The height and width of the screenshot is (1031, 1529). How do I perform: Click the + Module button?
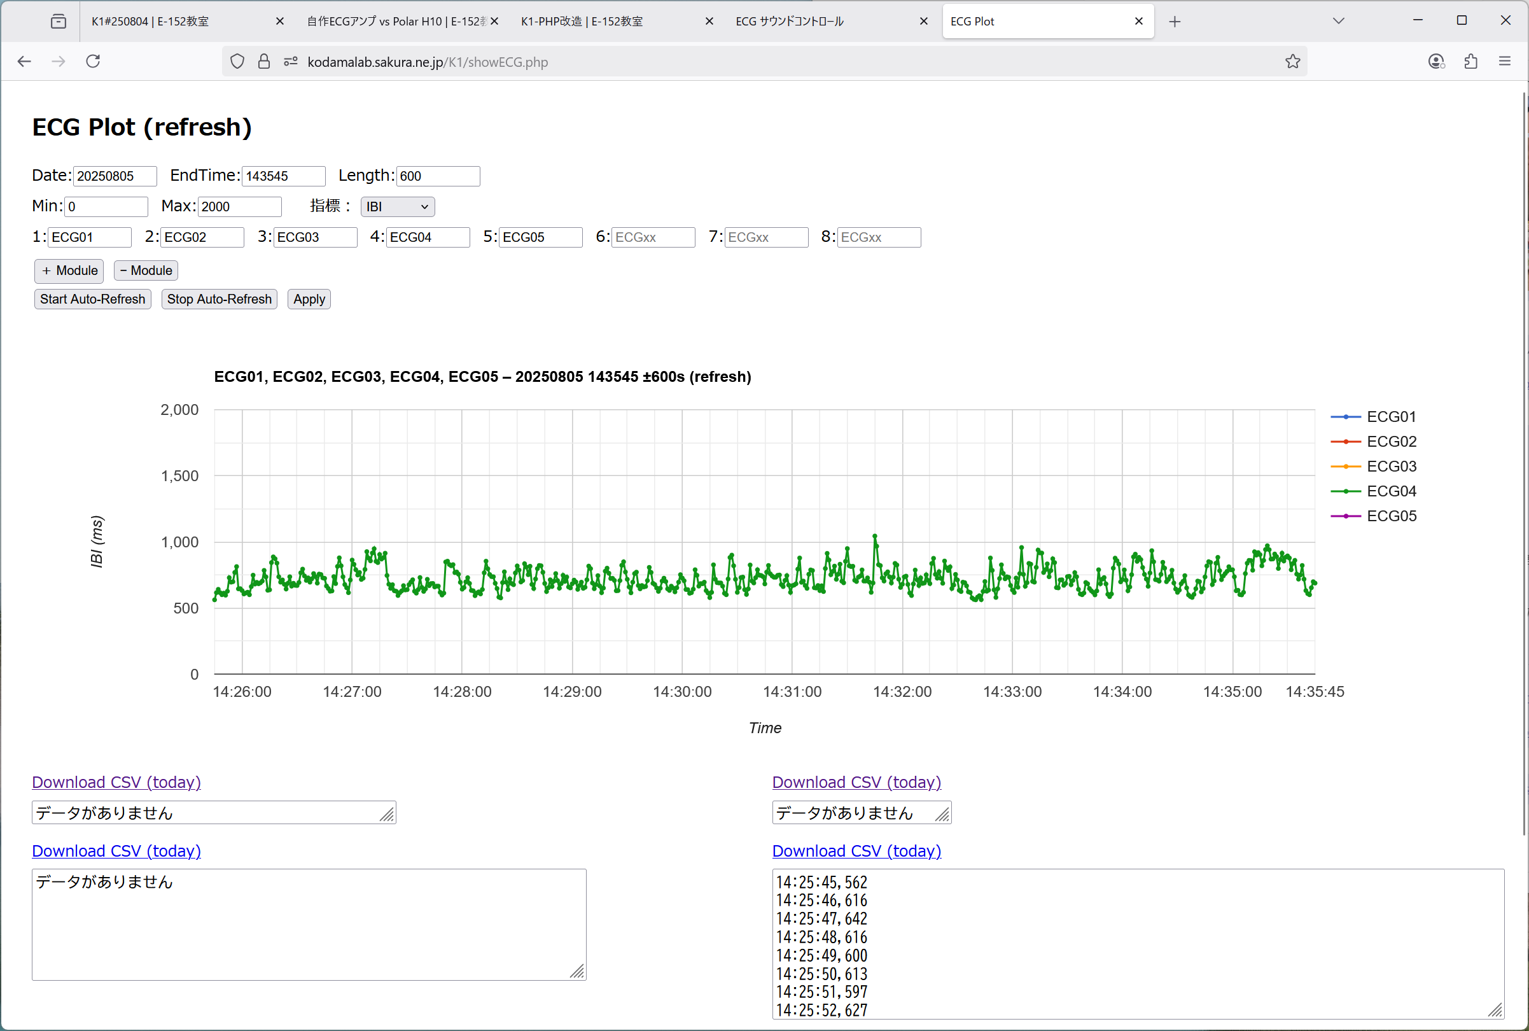coord(69,270)
